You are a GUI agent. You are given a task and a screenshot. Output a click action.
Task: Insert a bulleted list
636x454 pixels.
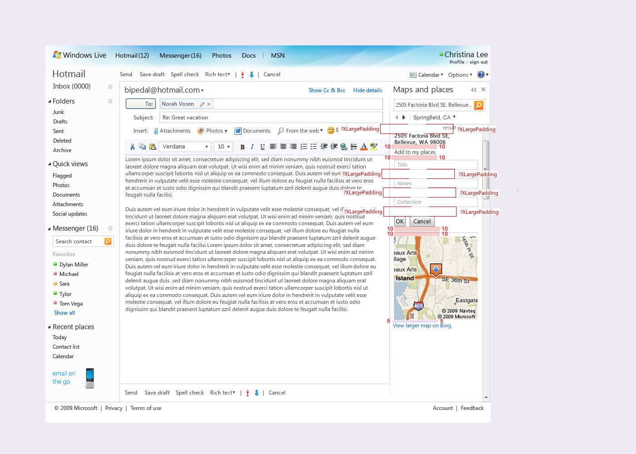(313, 147)
